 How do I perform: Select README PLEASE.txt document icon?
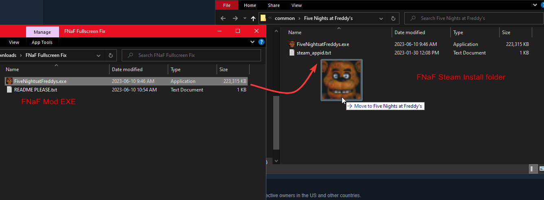[x=9, y=90]
